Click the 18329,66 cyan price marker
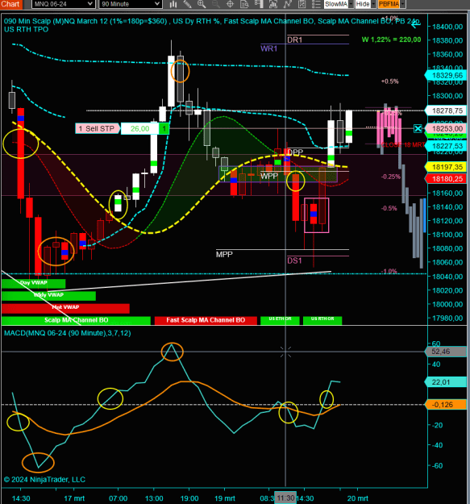This screenshot has height=504, width=470. tap(446, 75)
